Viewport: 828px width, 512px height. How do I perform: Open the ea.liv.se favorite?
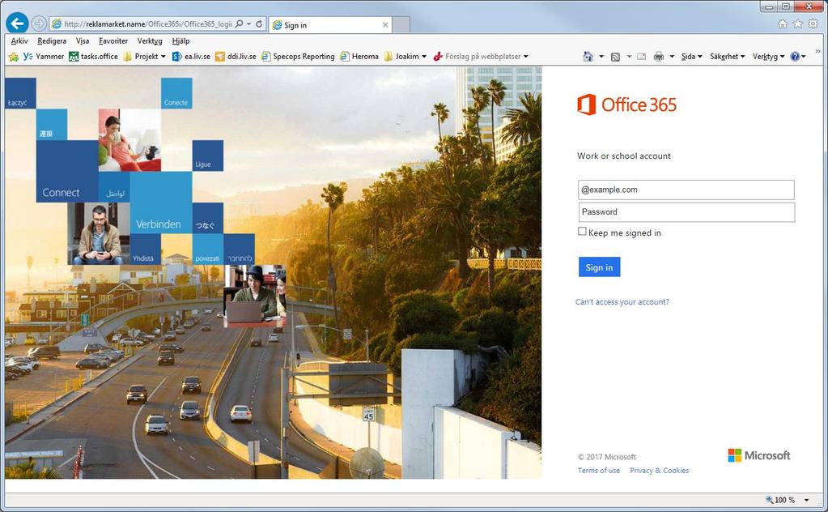pyautogui.click(x=191, y=57)
